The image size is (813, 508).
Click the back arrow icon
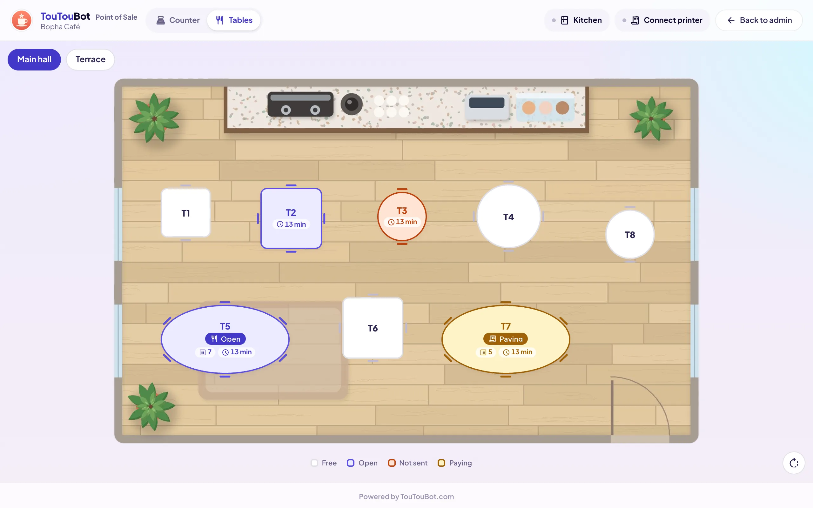point(731,21)
